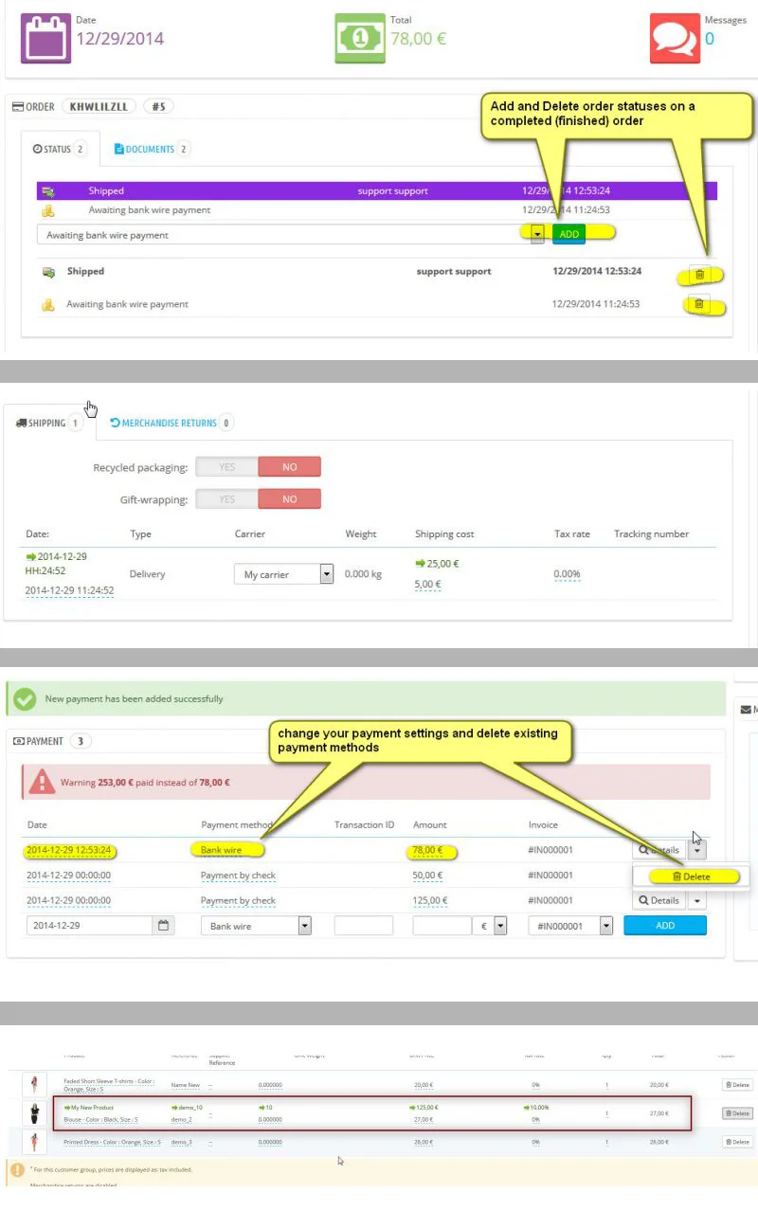
Task: Click the Blouse product thumbnail image
Action: [34, 1113]
